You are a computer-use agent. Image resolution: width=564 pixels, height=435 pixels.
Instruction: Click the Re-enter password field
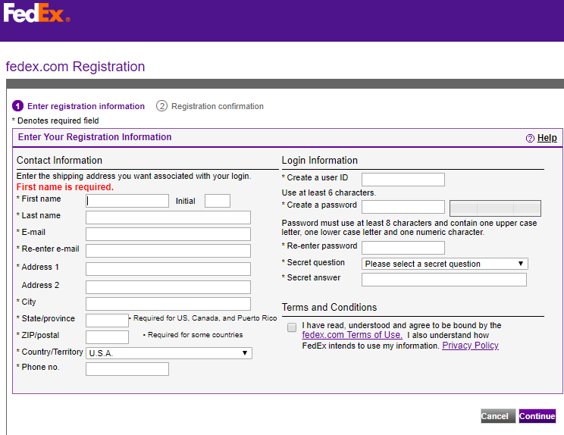tap(403, 248)
